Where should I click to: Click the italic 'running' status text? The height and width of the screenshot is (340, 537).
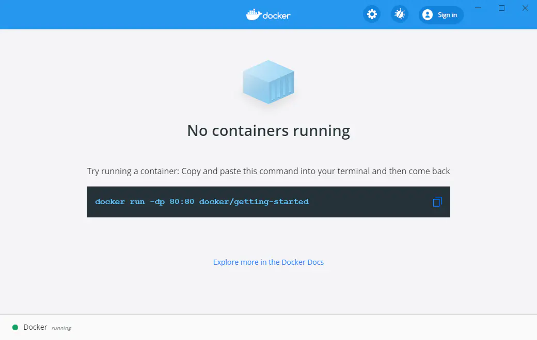pyautogui.click(x=61, y=328)
